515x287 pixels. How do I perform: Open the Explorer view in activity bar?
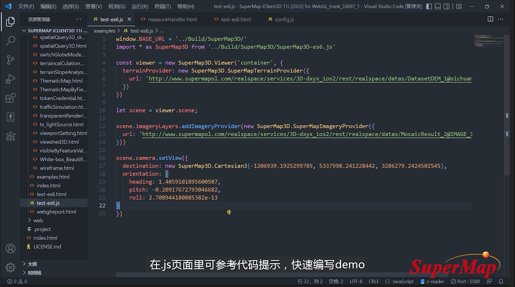[11, 22]
